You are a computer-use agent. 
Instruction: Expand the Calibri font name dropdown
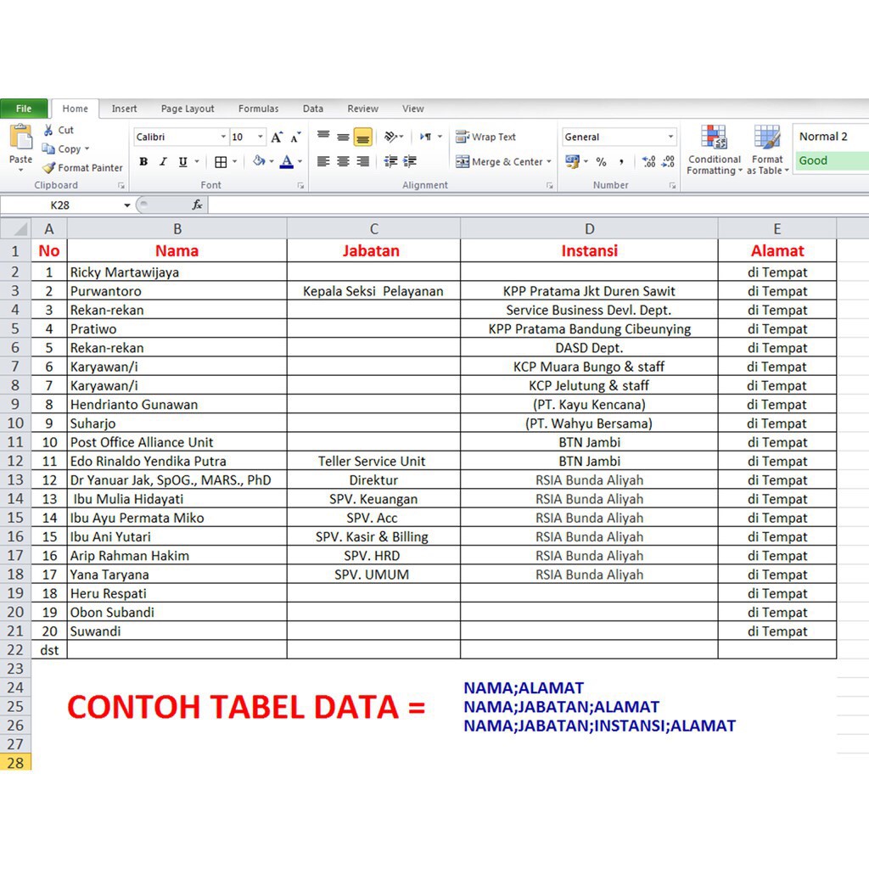pyautogui.click(x=223, y=137)
